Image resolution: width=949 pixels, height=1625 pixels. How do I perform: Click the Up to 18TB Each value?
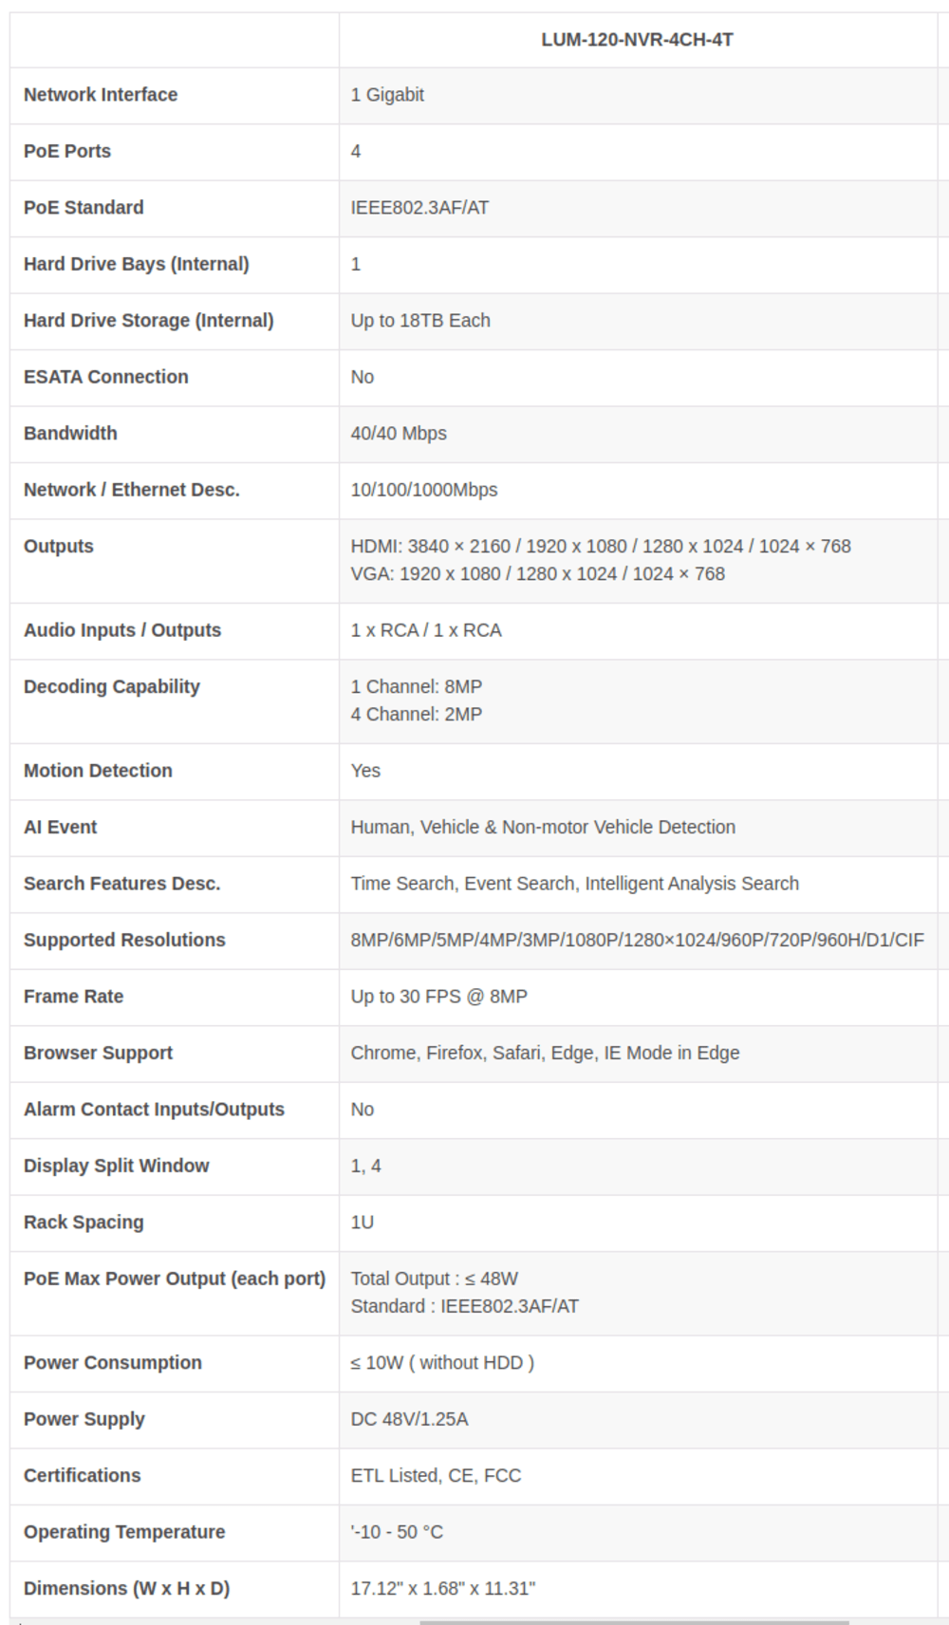420,321
